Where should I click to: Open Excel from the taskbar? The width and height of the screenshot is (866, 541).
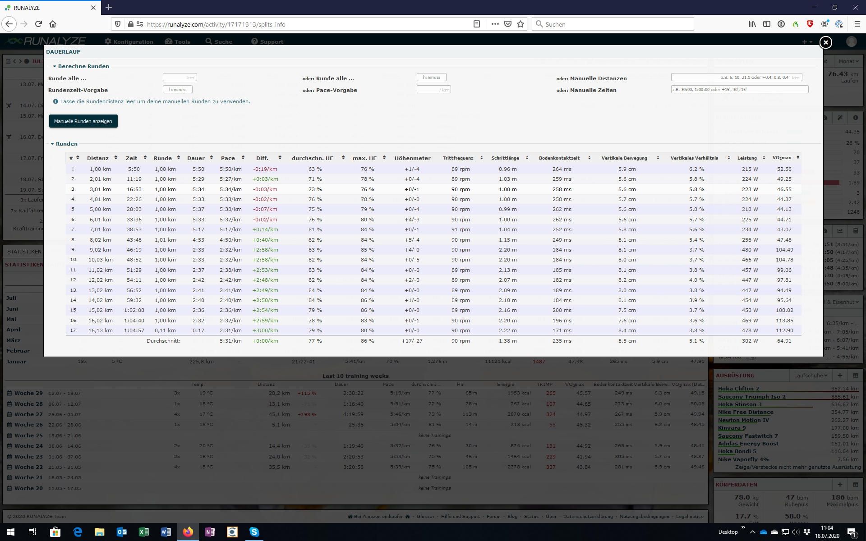point(143,532)
